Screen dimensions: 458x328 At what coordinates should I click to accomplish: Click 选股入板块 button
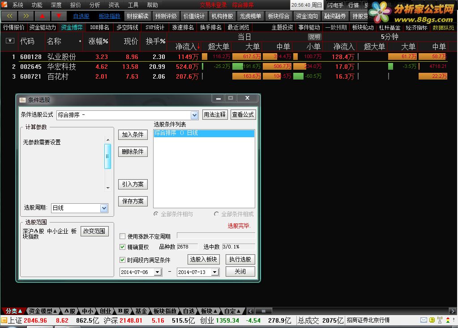[203, 259]
